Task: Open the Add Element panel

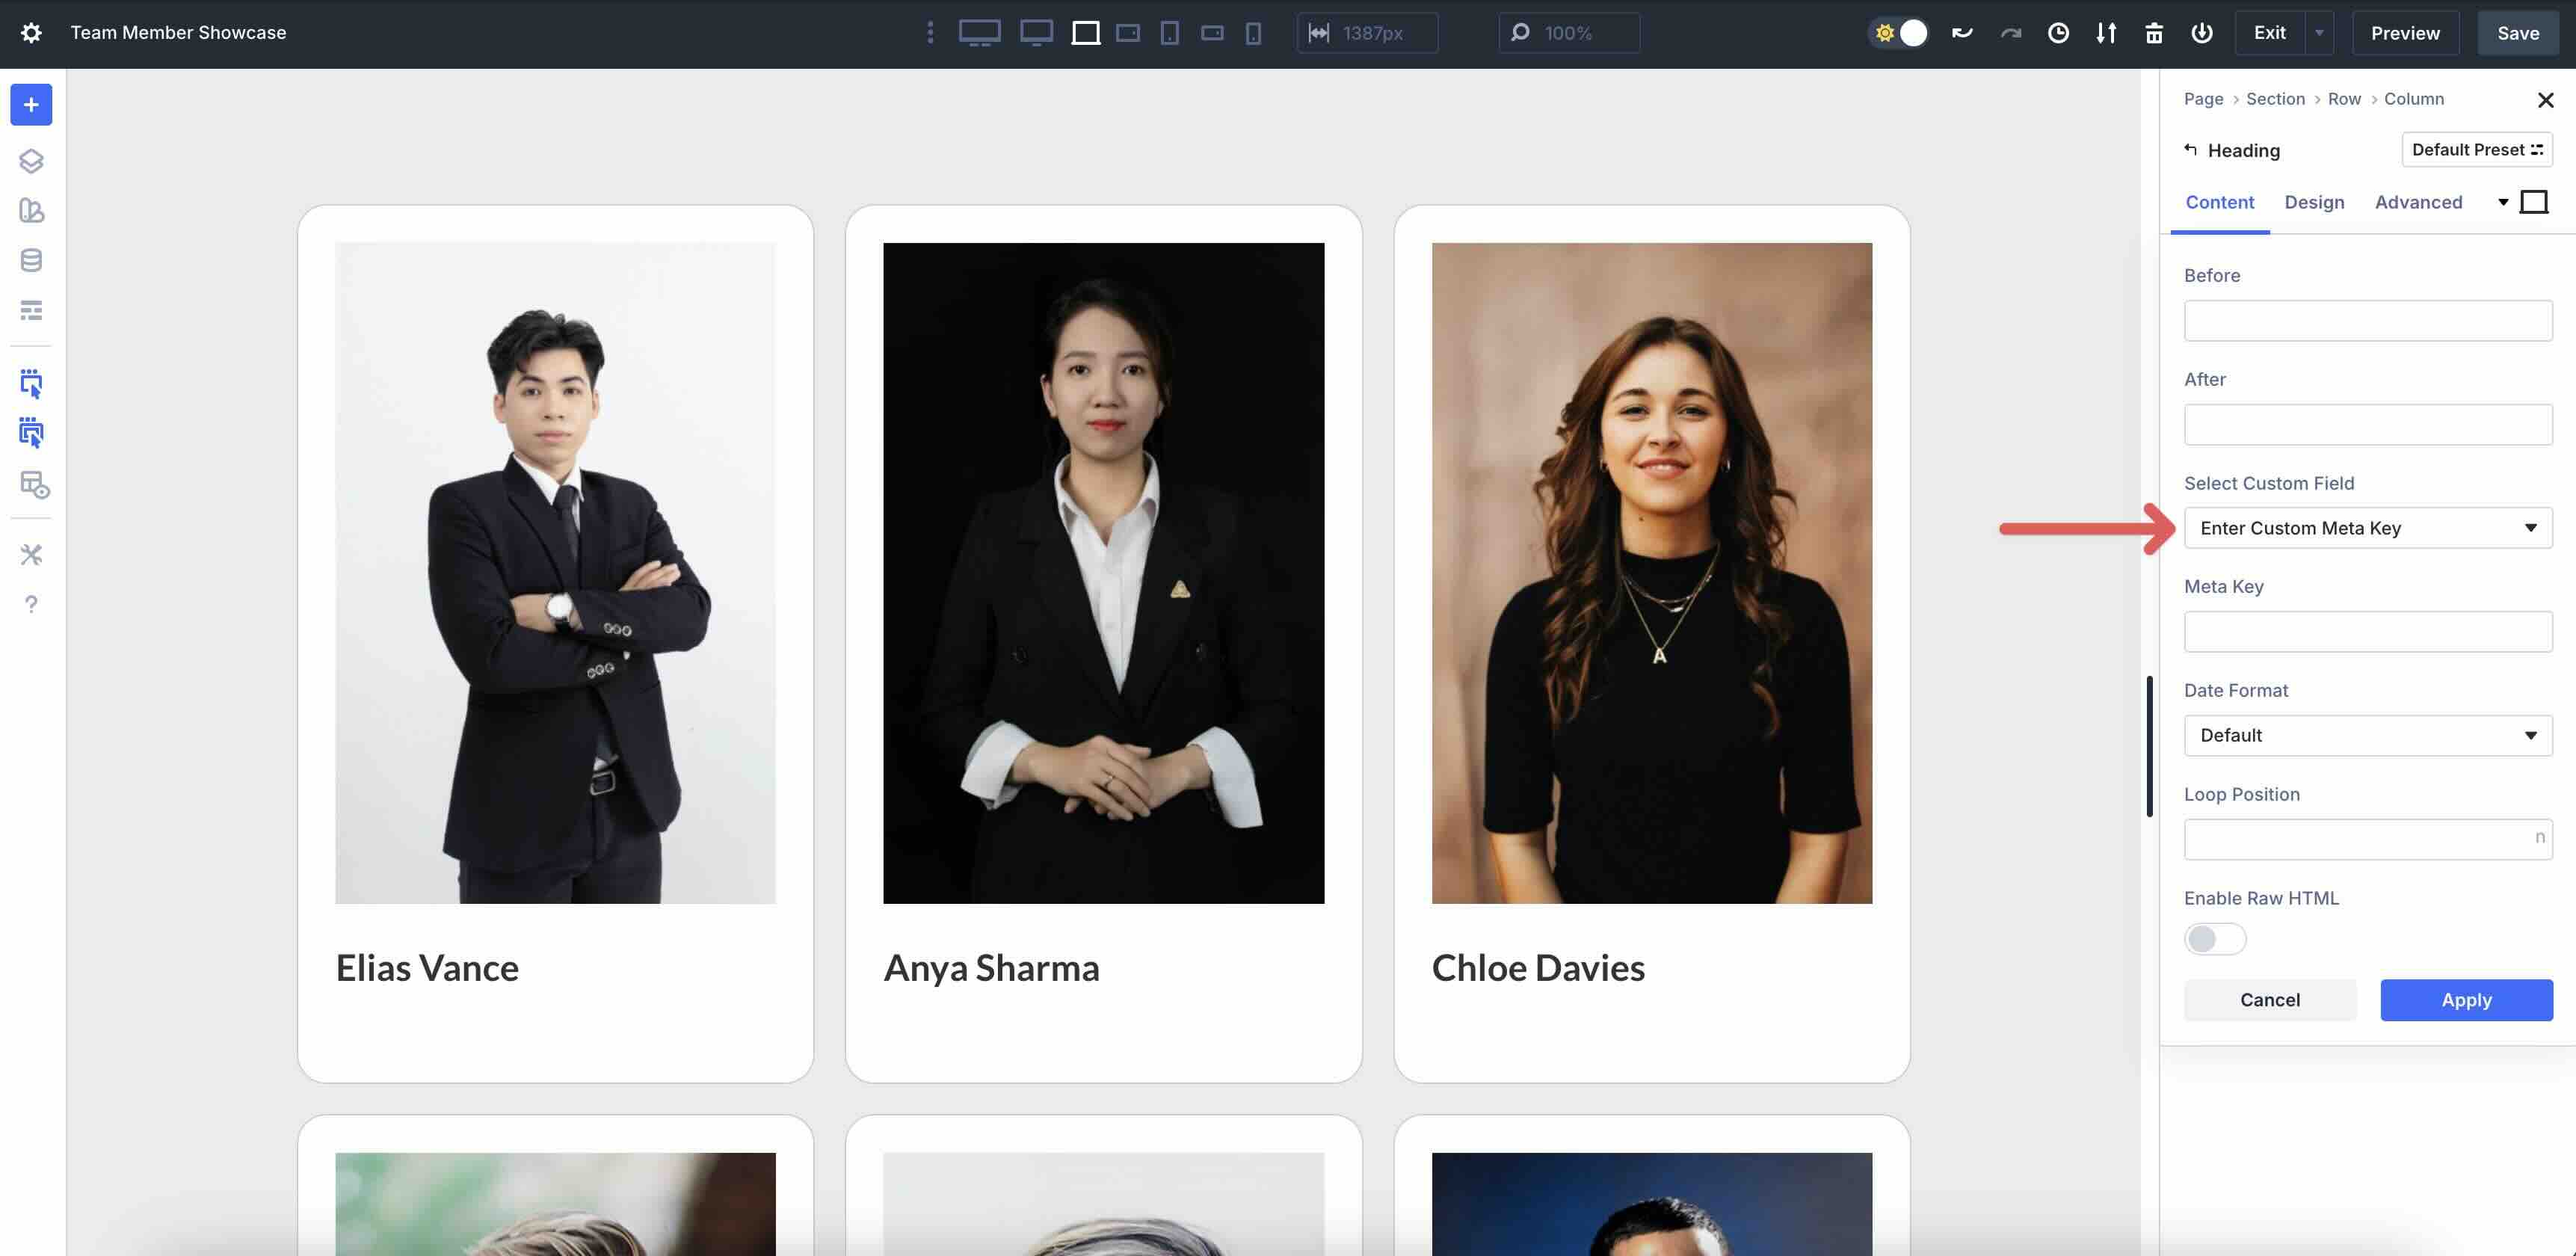Action: pyautogui.click(x=30, y=104)
